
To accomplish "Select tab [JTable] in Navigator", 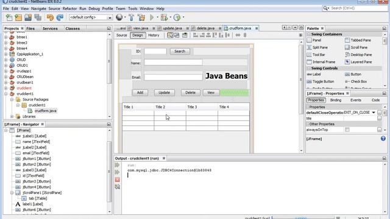I will [x=38, y=198].
